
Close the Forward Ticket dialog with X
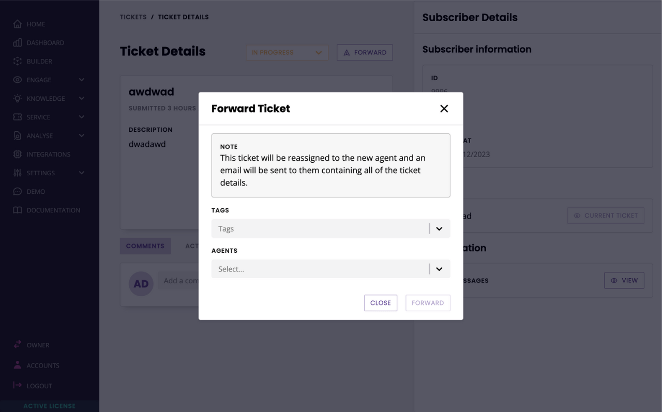[x=444, y=109]
